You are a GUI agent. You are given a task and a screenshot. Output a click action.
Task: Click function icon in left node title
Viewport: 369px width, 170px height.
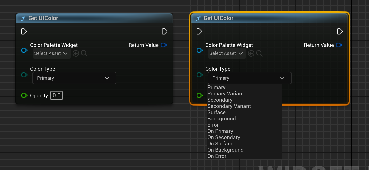pyautogui.click(x=23, y=18)
